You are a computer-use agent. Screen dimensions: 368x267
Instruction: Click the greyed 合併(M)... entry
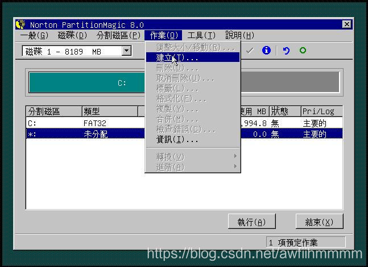[x=193, y=119]
